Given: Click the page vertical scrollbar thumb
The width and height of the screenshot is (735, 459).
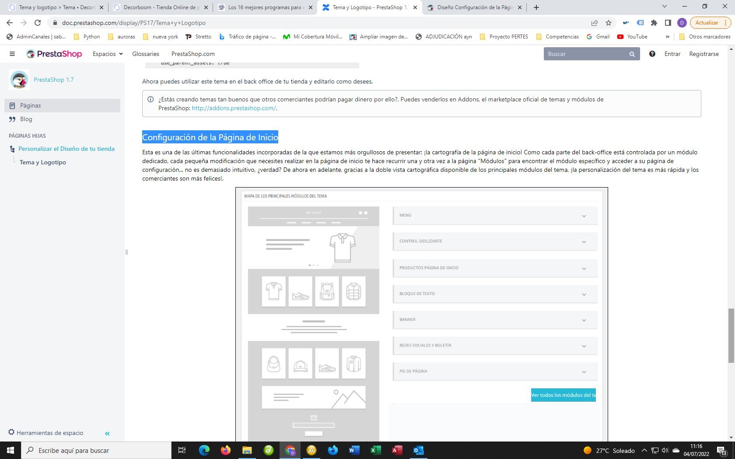Looking at the screenshot, I should coord(731,335).
